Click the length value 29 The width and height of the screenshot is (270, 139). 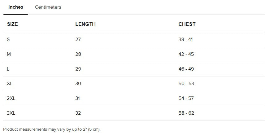pos(78,69)
